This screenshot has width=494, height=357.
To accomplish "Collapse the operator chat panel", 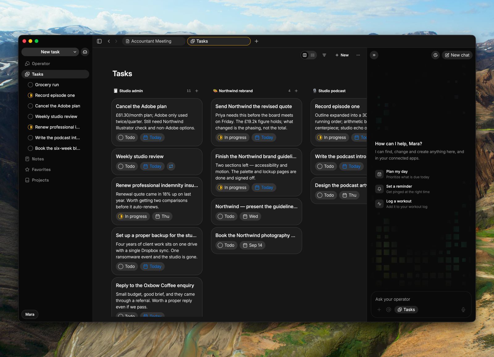I will pos(374,55).
